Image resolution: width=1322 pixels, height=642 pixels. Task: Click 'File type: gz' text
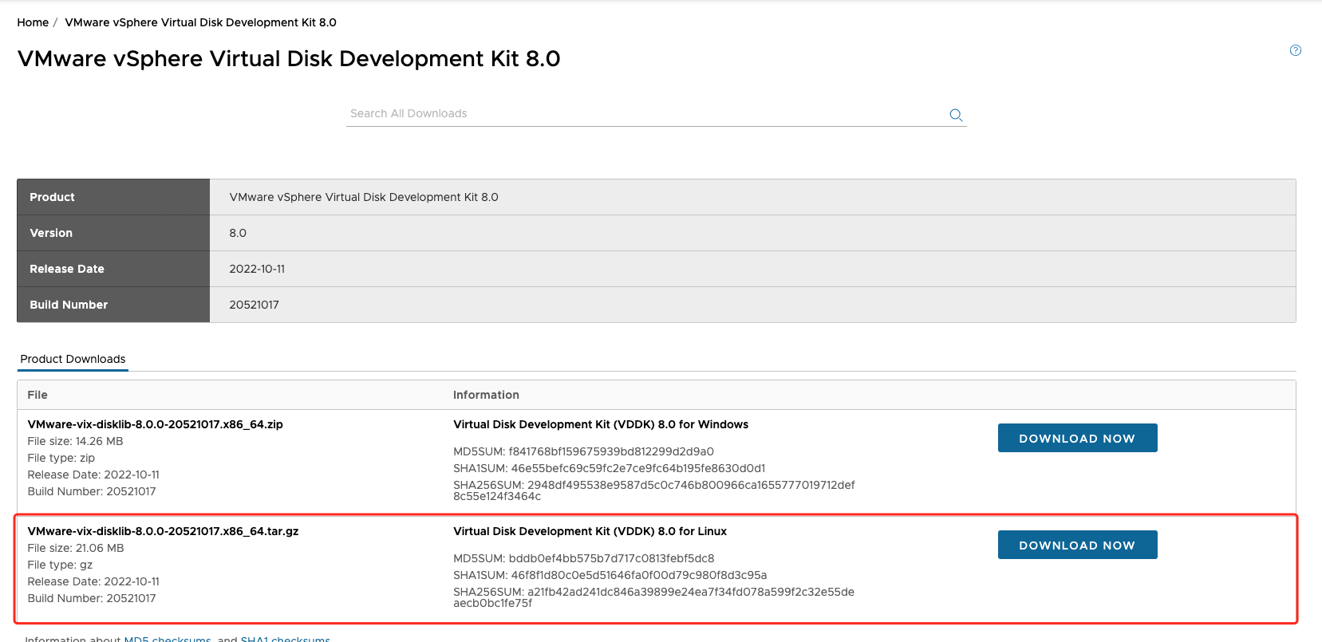pos(60,565)
